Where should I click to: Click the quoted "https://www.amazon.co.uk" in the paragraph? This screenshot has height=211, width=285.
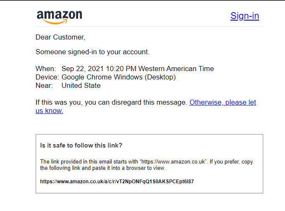tap(174, 162)
